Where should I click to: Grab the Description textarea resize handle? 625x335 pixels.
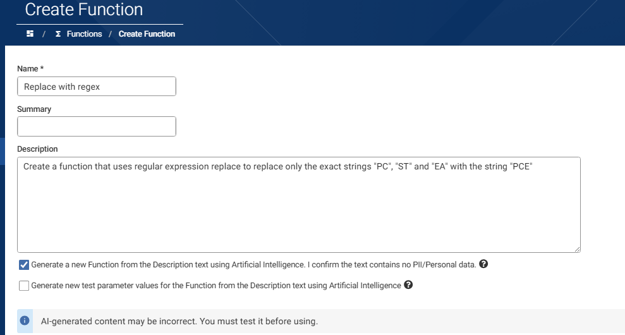tap(577, 249)
